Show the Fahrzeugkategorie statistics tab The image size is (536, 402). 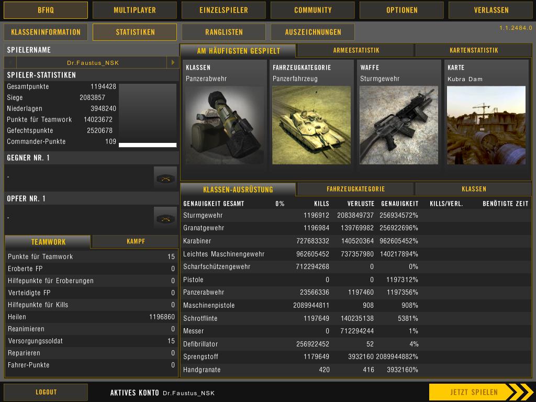tap(355, 189)
